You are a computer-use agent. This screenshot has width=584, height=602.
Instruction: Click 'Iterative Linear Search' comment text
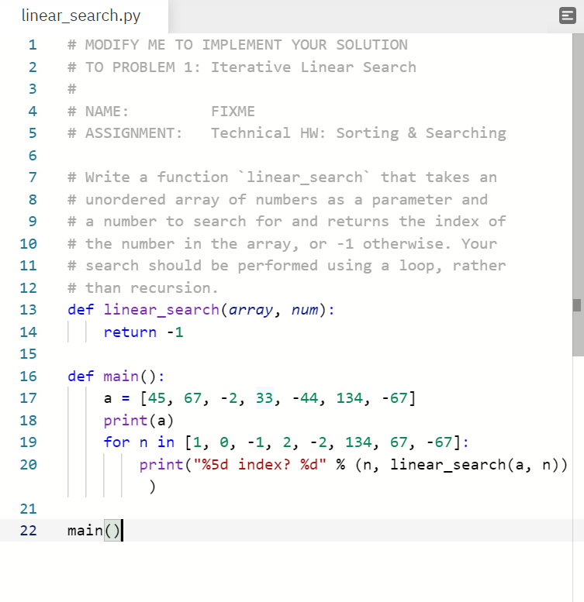pyautogui.click(x=313, y=67)
